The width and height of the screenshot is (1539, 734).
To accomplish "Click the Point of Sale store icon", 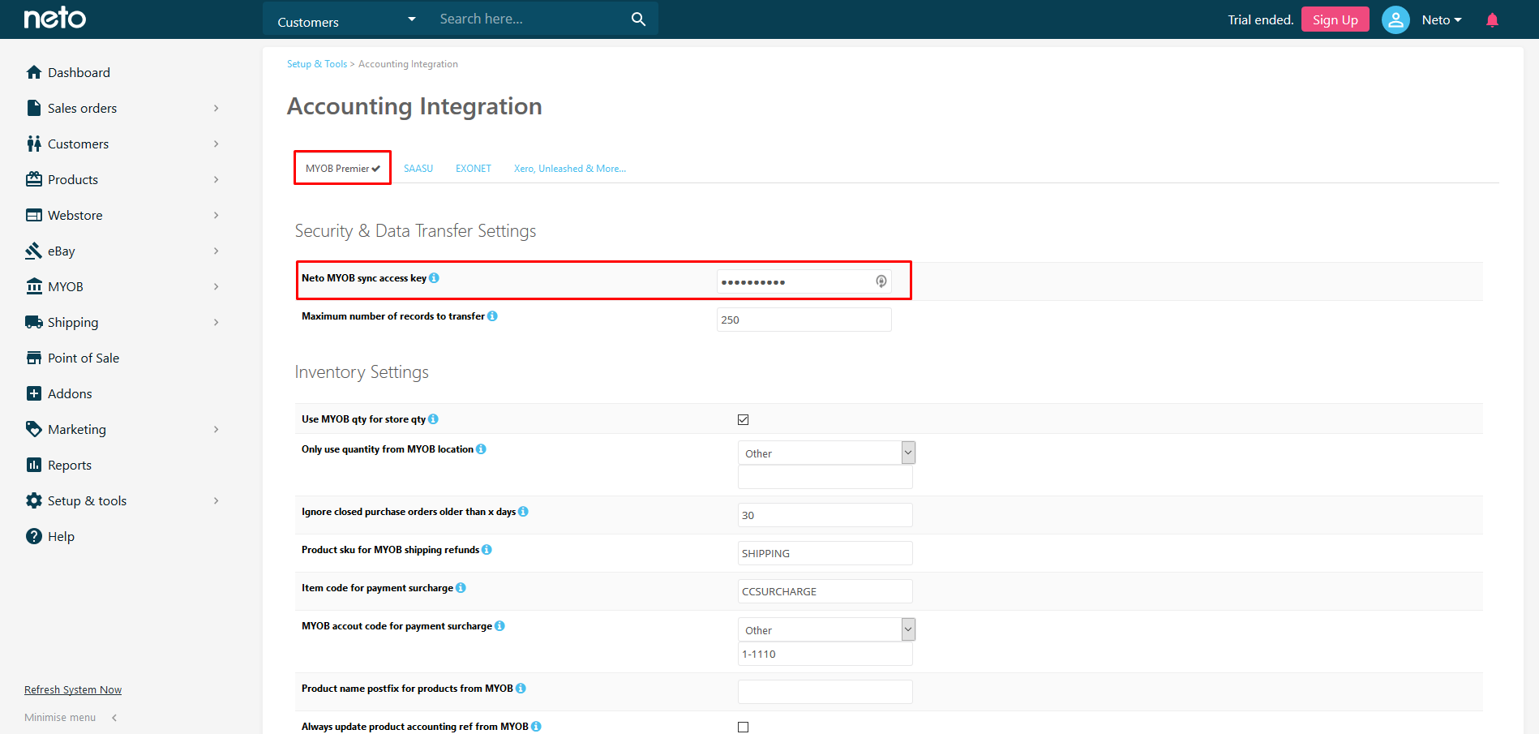I will point(33,358).
